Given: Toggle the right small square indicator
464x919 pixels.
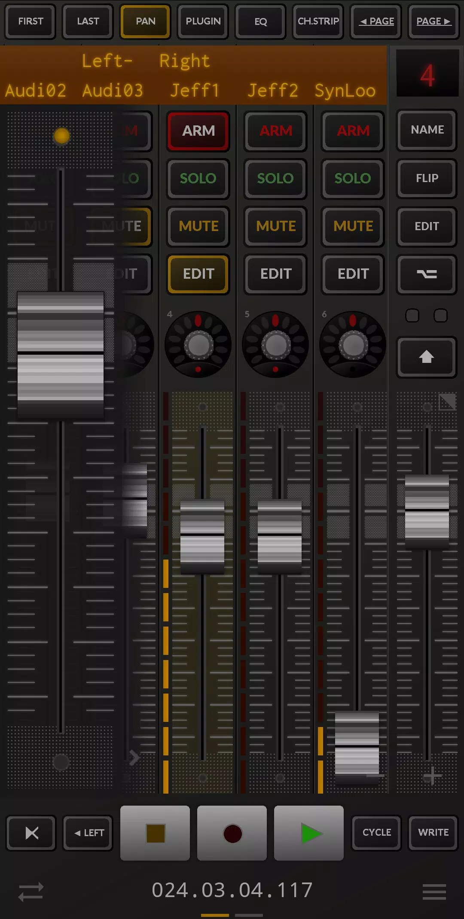Looking at the screenshot, I should tap(441, 316).
